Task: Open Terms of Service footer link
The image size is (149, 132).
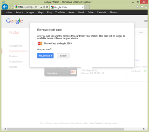Action: (x=61, y=123)
